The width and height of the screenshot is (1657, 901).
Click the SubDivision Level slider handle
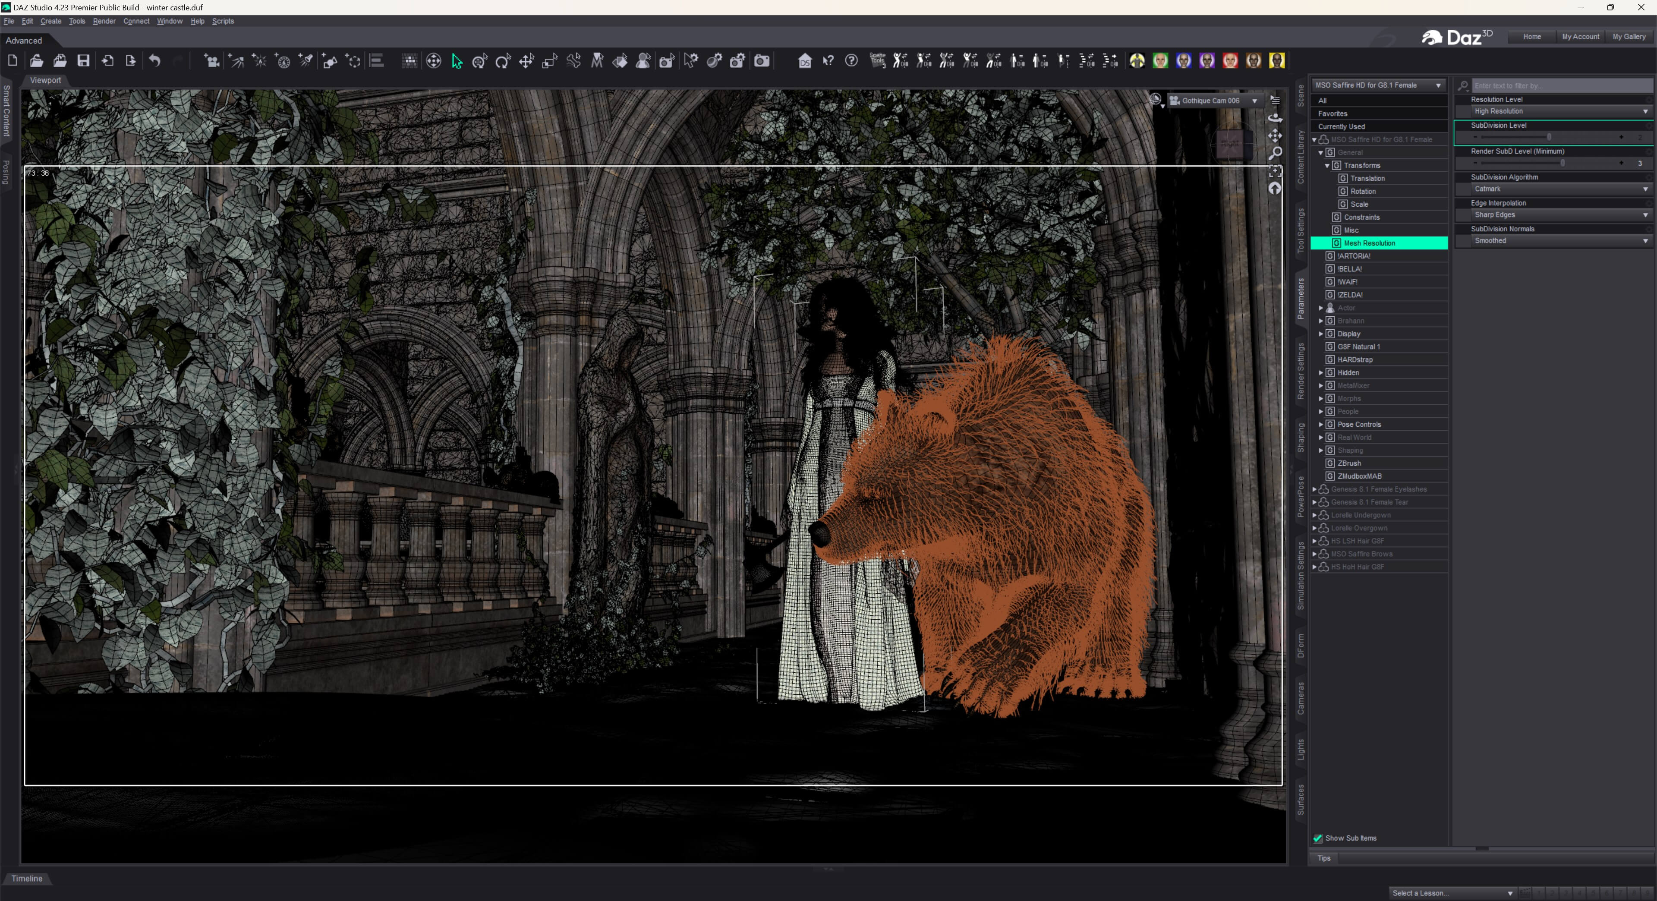point(1549,137)
